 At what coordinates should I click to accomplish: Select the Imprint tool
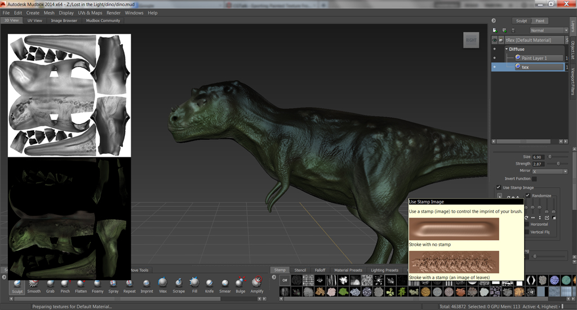147,286
